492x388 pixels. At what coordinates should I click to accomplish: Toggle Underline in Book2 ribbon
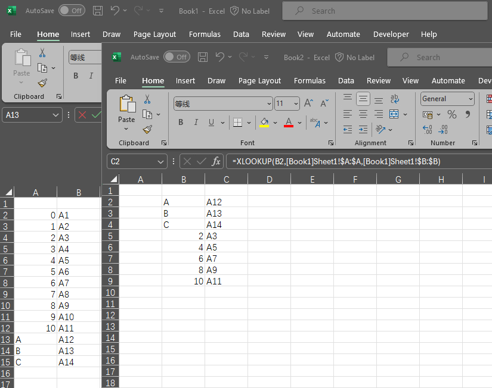211,123
